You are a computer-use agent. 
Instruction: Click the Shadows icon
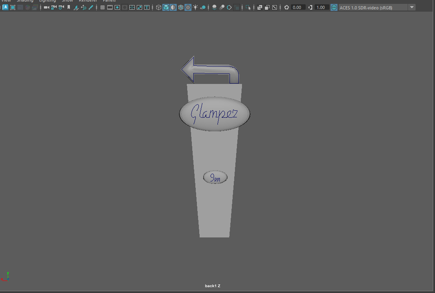[203, 7]
